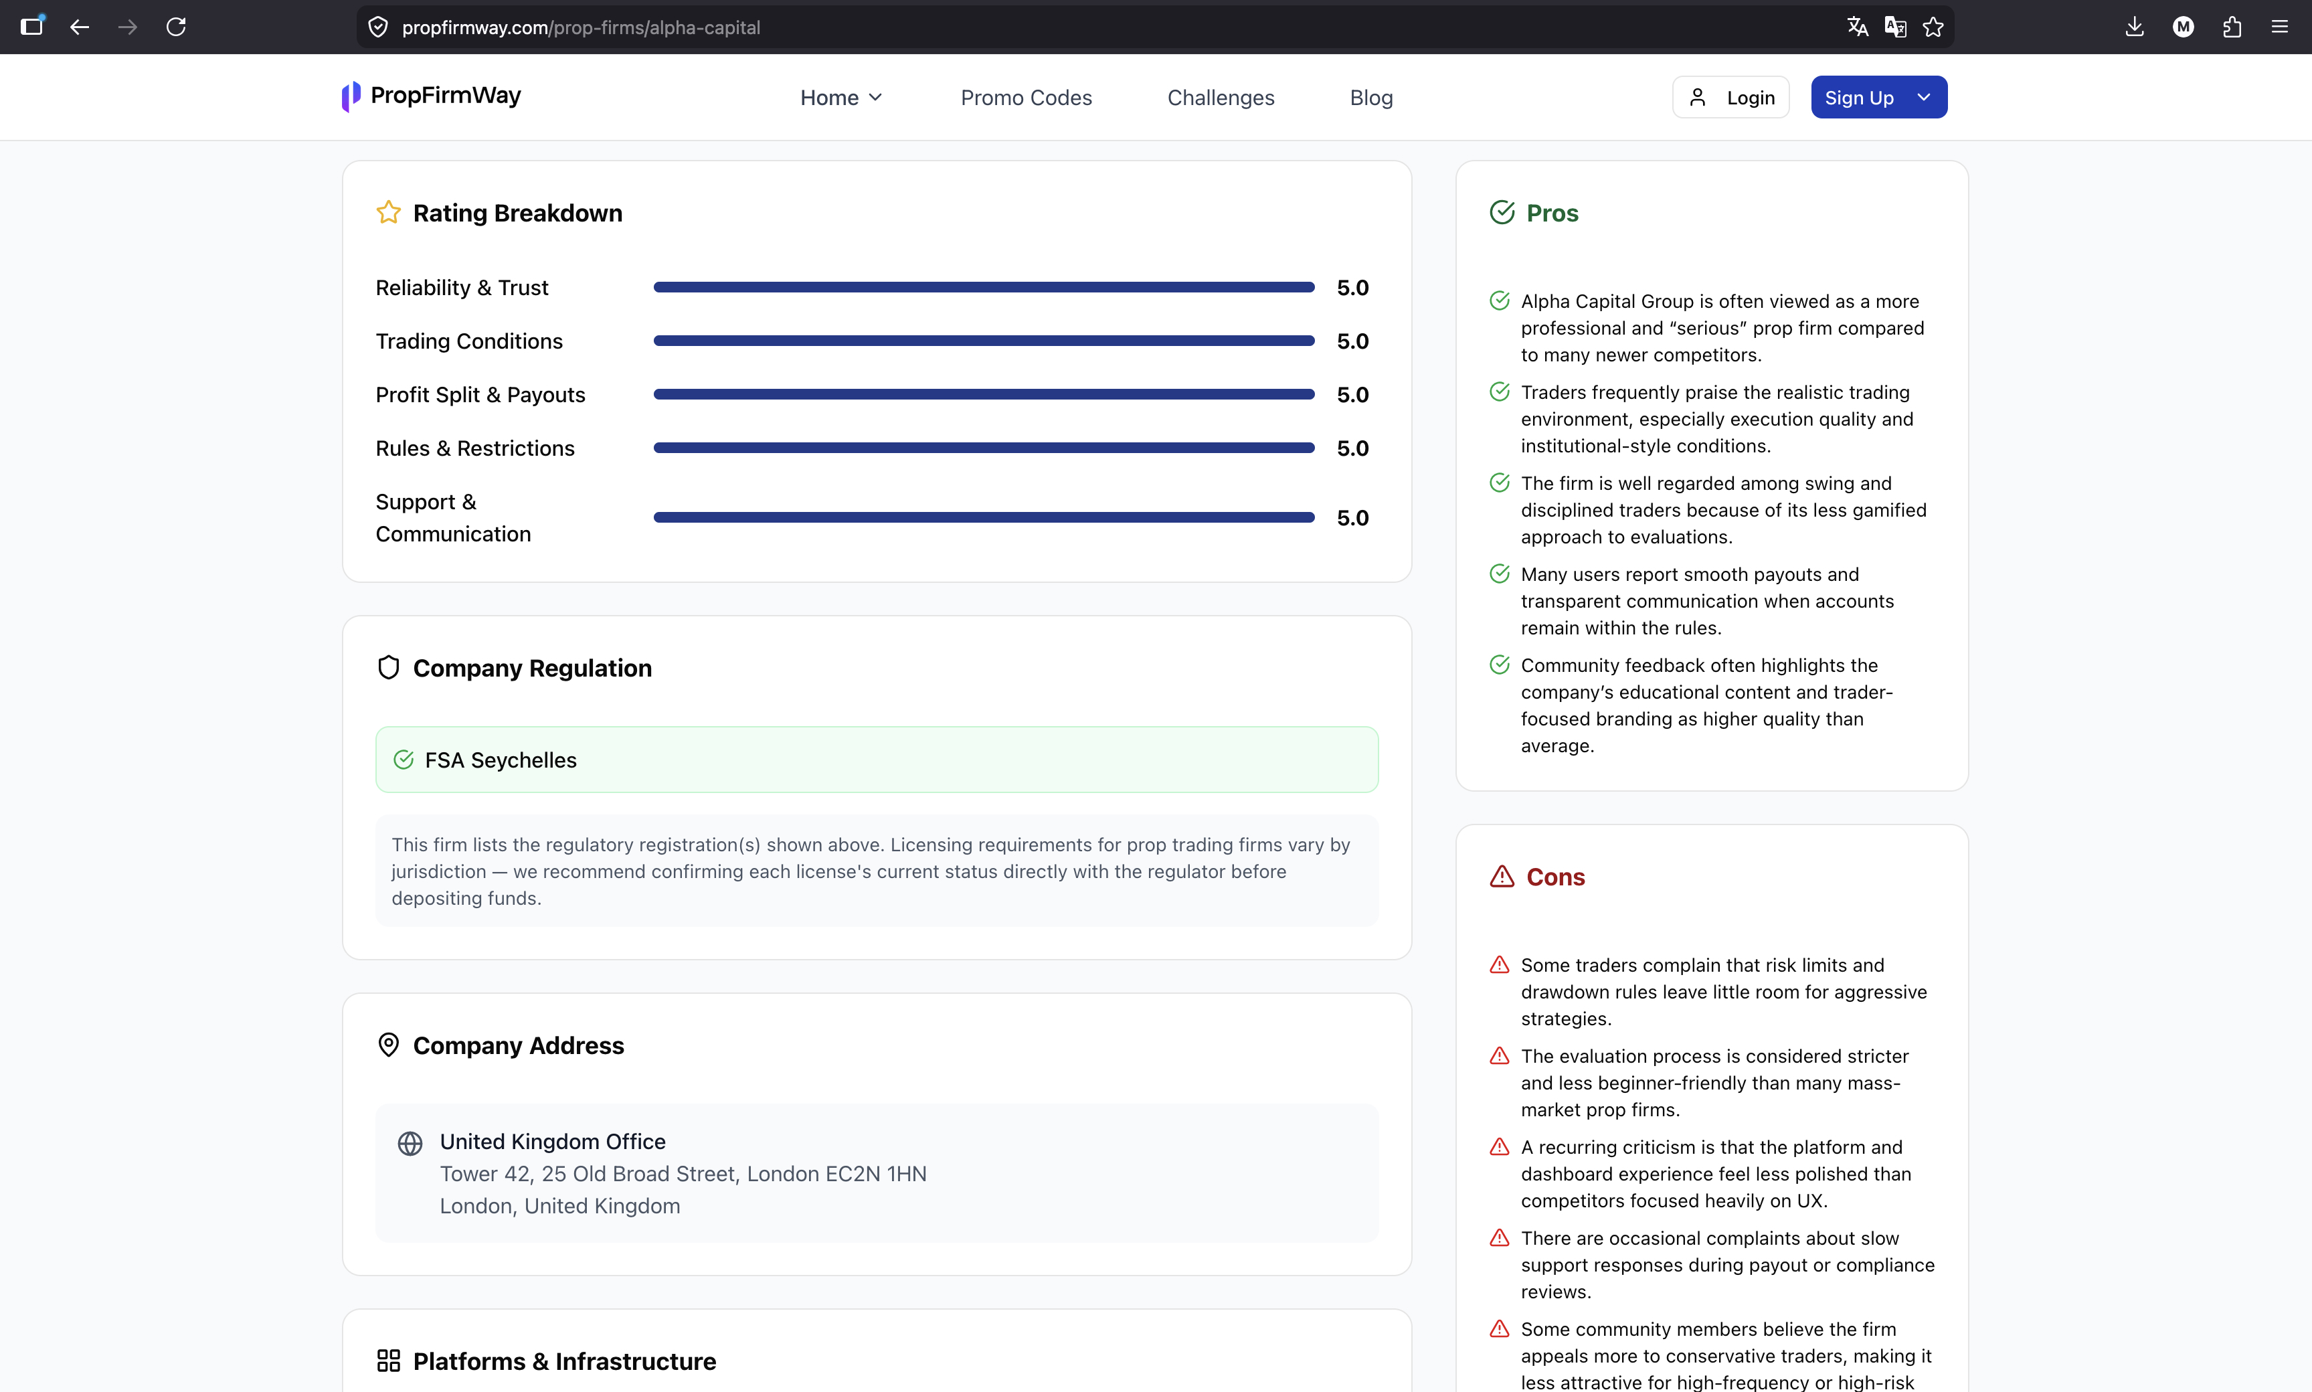The width and height of the screenshot is (2312, 1392).
Task: Click 'Tower 42, 25 Old Broad Street' address line
Action: click(x=683, y=1173)
